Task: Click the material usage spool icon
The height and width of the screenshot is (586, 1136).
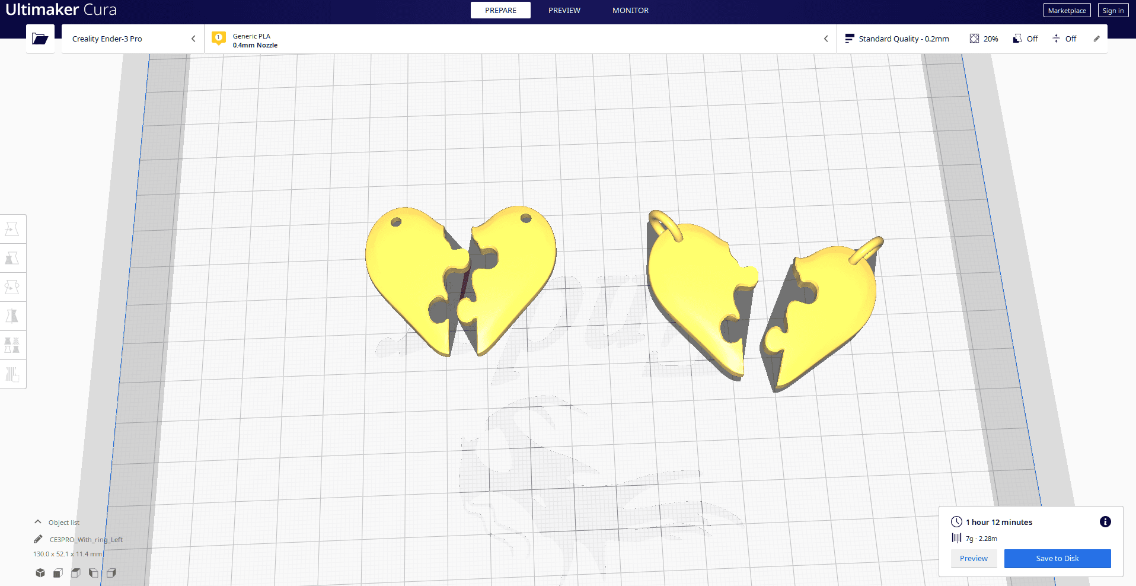Action: (x=956, y=538)
